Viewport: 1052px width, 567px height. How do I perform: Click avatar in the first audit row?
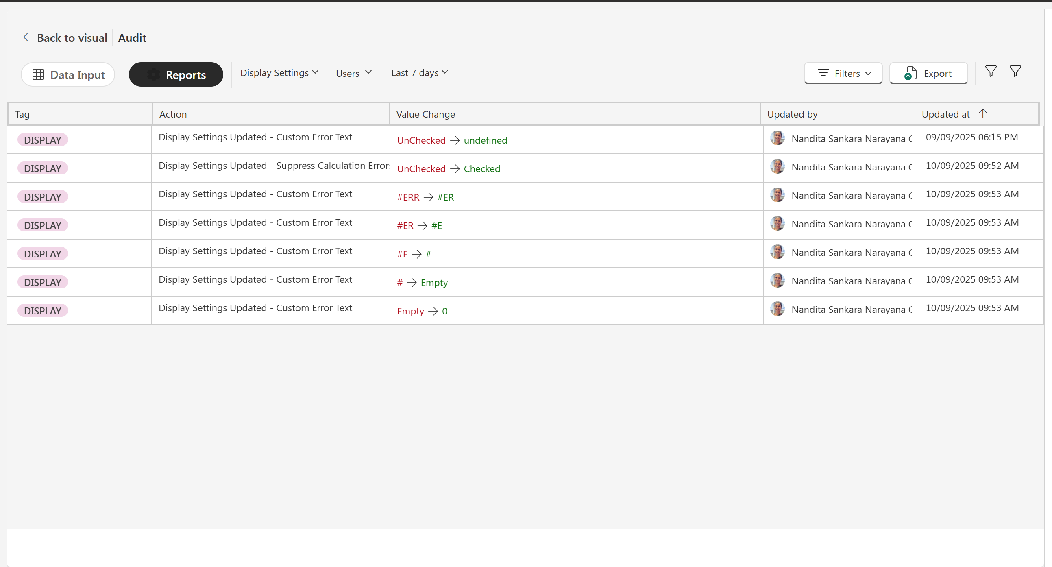(x=777, y=138)
